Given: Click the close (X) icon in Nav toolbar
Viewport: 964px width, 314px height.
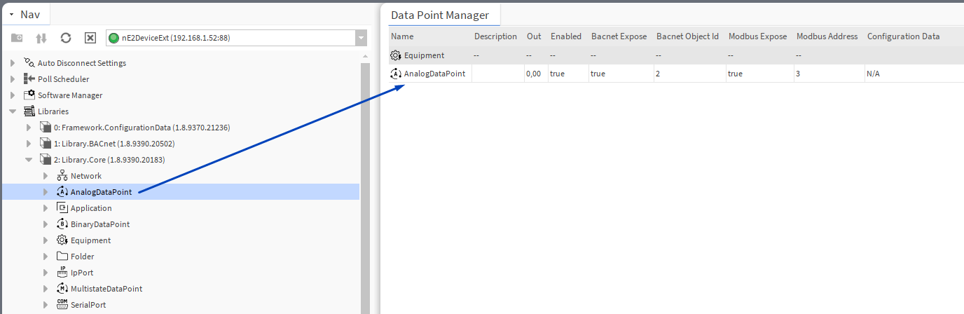Looking at the screenshot, I should pos(90,38).
